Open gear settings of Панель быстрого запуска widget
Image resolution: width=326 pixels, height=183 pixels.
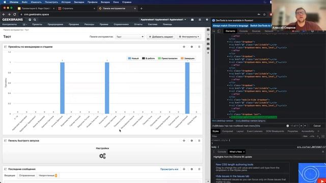click(192, 141)
